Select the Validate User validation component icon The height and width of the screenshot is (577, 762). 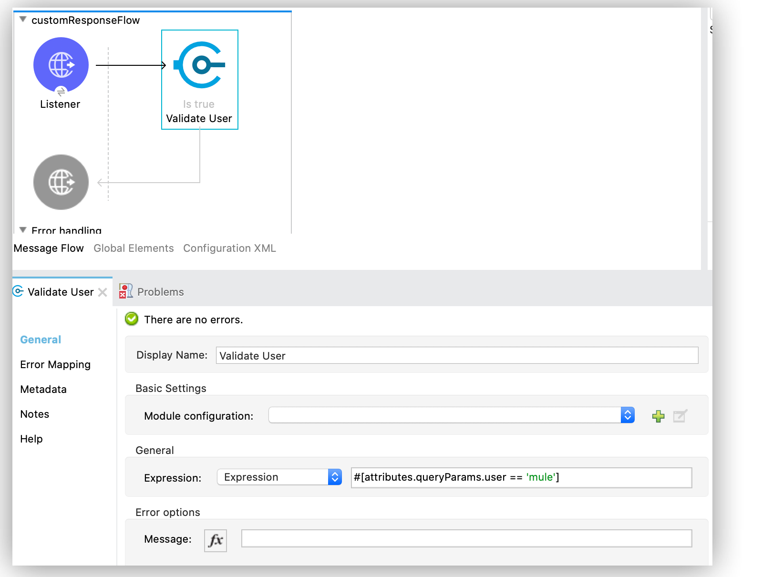[x=199, y=65]
